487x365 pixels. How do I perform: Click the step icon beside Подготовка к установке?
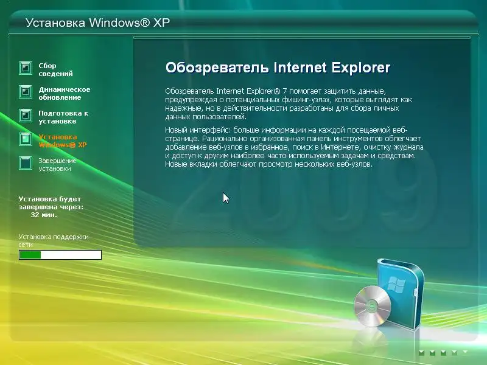click(x=26, y=116)
